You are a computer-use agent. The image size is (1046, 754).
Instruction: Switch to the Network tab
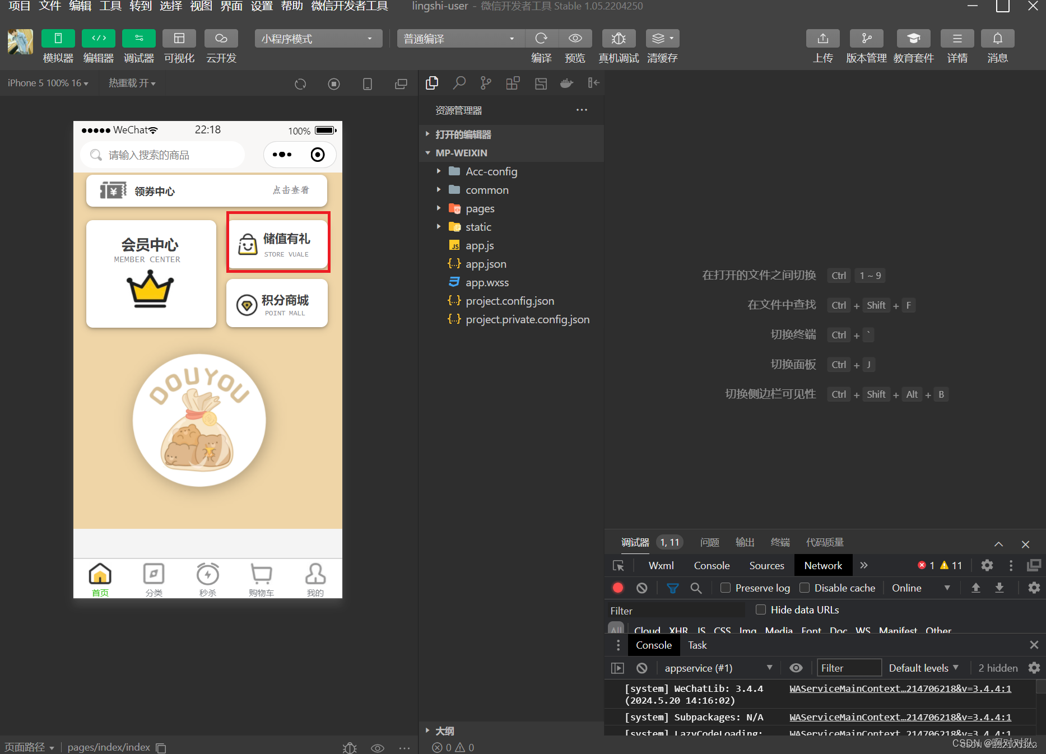point(823,565)
